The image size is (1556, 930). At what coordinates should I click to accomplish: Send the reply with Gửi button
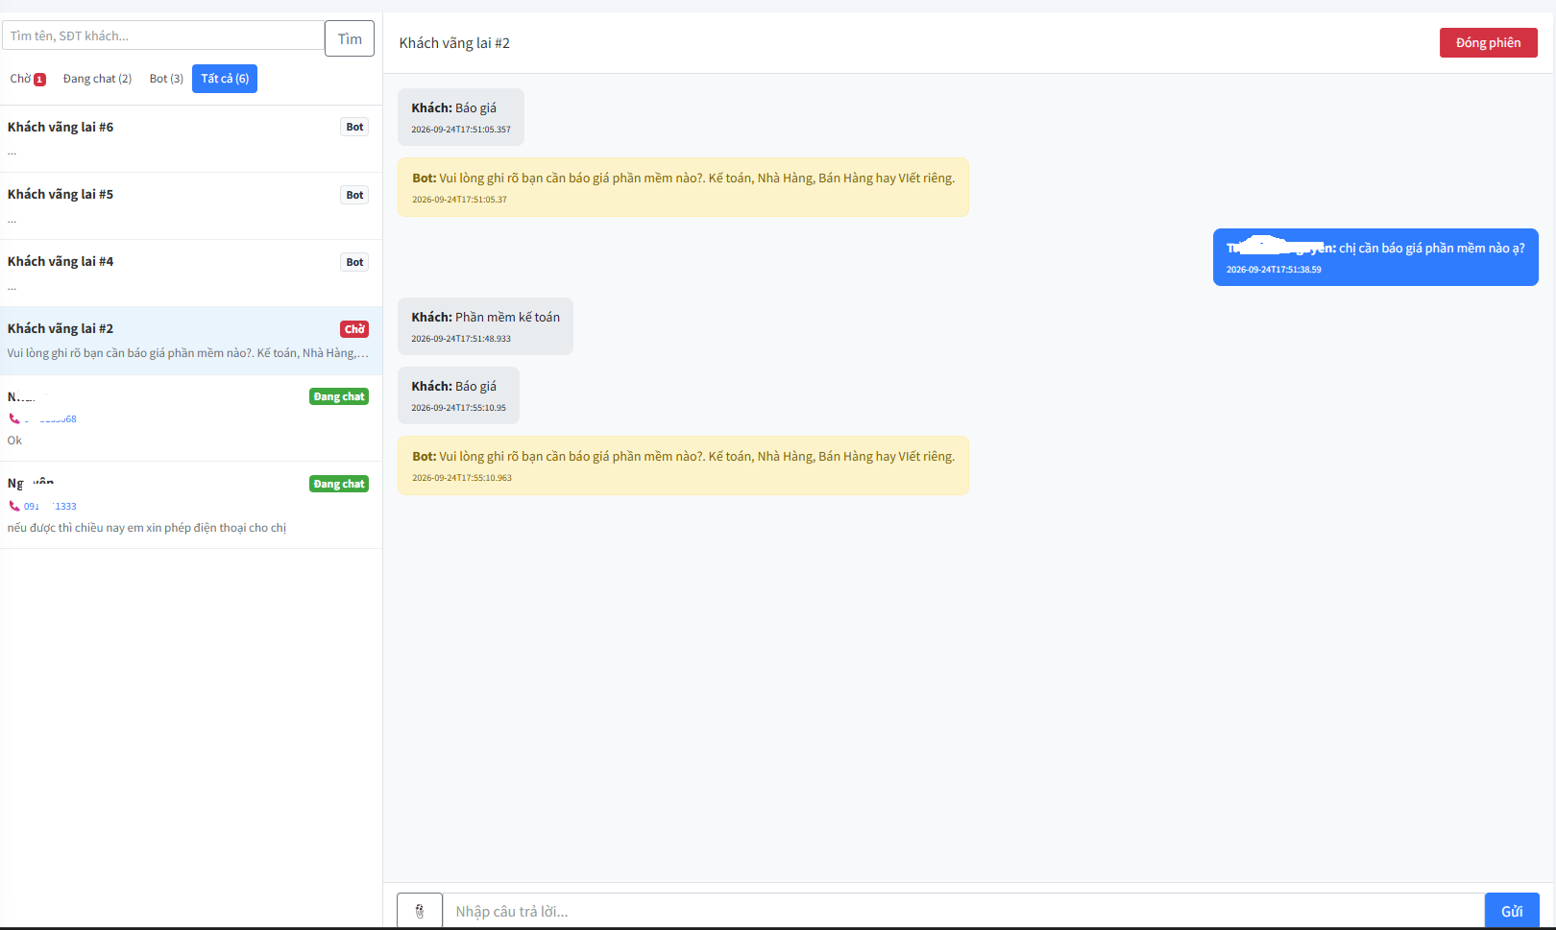[x=1512, y=911]
